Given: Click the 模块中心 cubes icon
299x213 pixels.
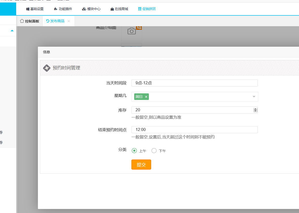Looking at the screenshot, I should pos(84,9).
